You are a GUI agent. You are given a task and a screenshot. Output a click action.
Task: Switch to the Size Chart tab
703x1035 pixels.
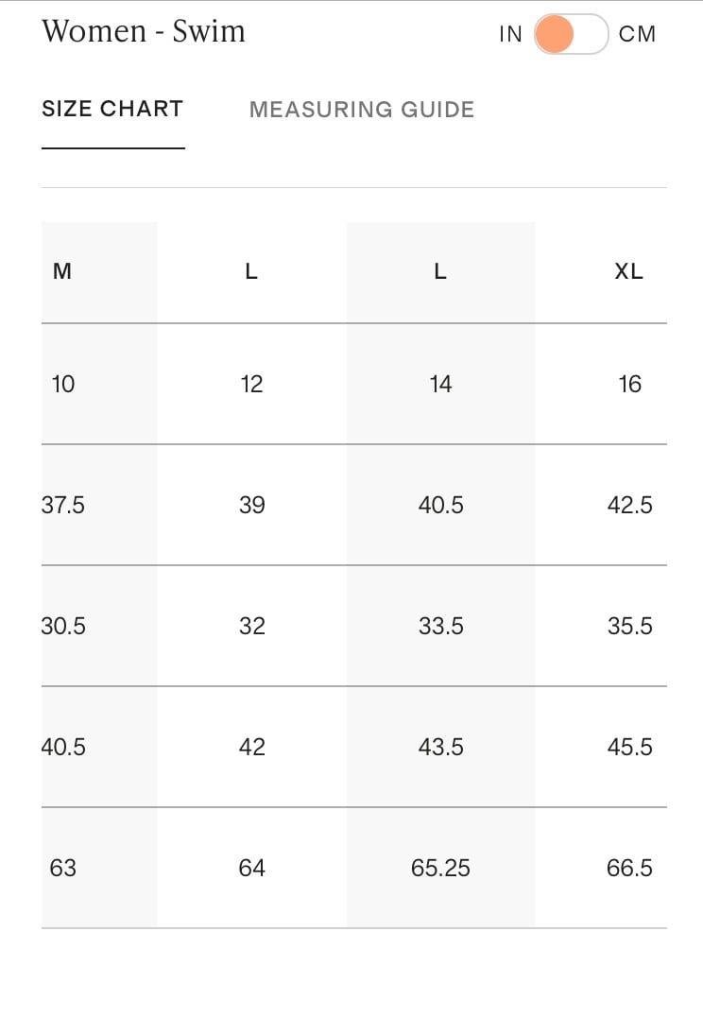(x=112, y=109)
